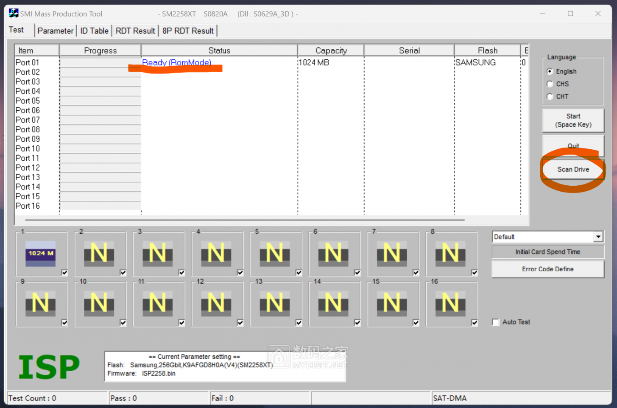The image size is (617, 408).
Task: Click the port 5 'N' slot icon
Action: (274, 254)
